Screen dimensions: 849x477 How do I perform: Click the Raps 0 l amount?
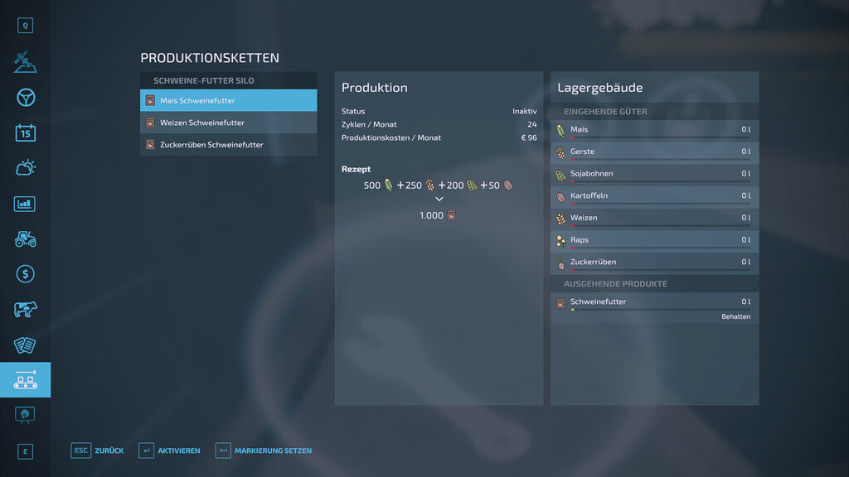745,239
